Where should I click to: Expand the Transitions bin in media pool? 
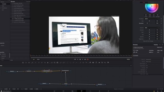tap(1, 8)
